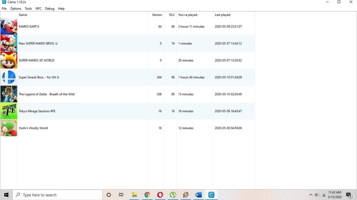Open File Explorer from the taskbar

coord(134,195)
